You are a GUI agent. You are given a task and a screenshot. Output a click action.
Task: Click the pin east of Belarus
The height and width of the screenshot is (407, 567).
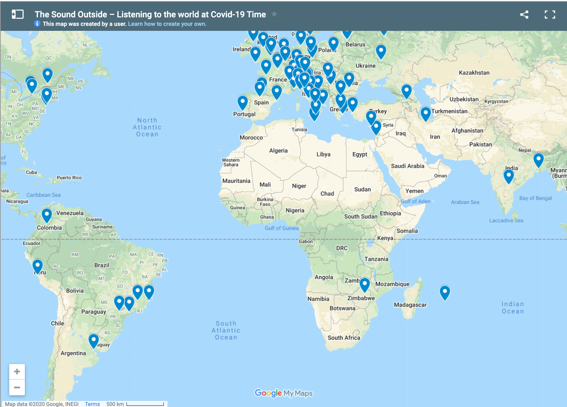click(381, 51)
